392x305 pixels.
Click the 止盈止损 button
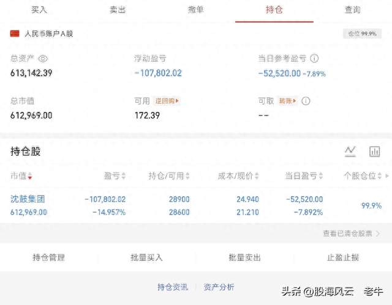pyautogui.click(x=343, y=257)
